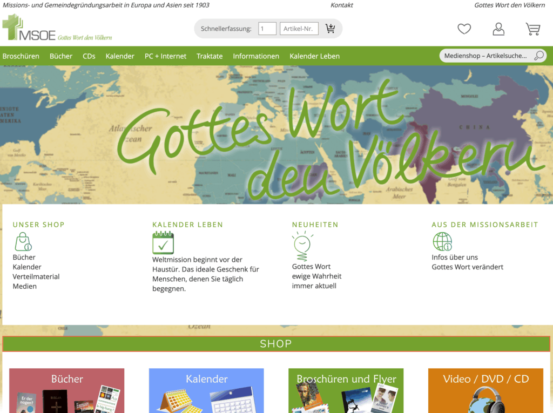Click the Kontakt link

[341, 5]
